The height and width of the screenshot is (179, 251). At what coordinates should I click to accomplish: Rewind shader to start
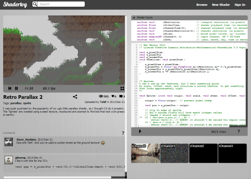click(10, 88)
